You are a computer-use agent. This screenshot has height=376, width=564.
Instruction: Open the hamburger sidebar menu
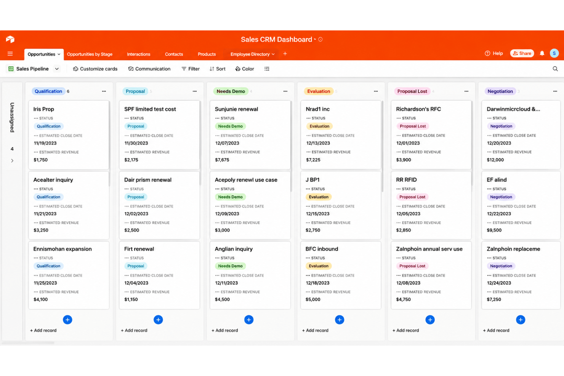click(x=10, y=54)
